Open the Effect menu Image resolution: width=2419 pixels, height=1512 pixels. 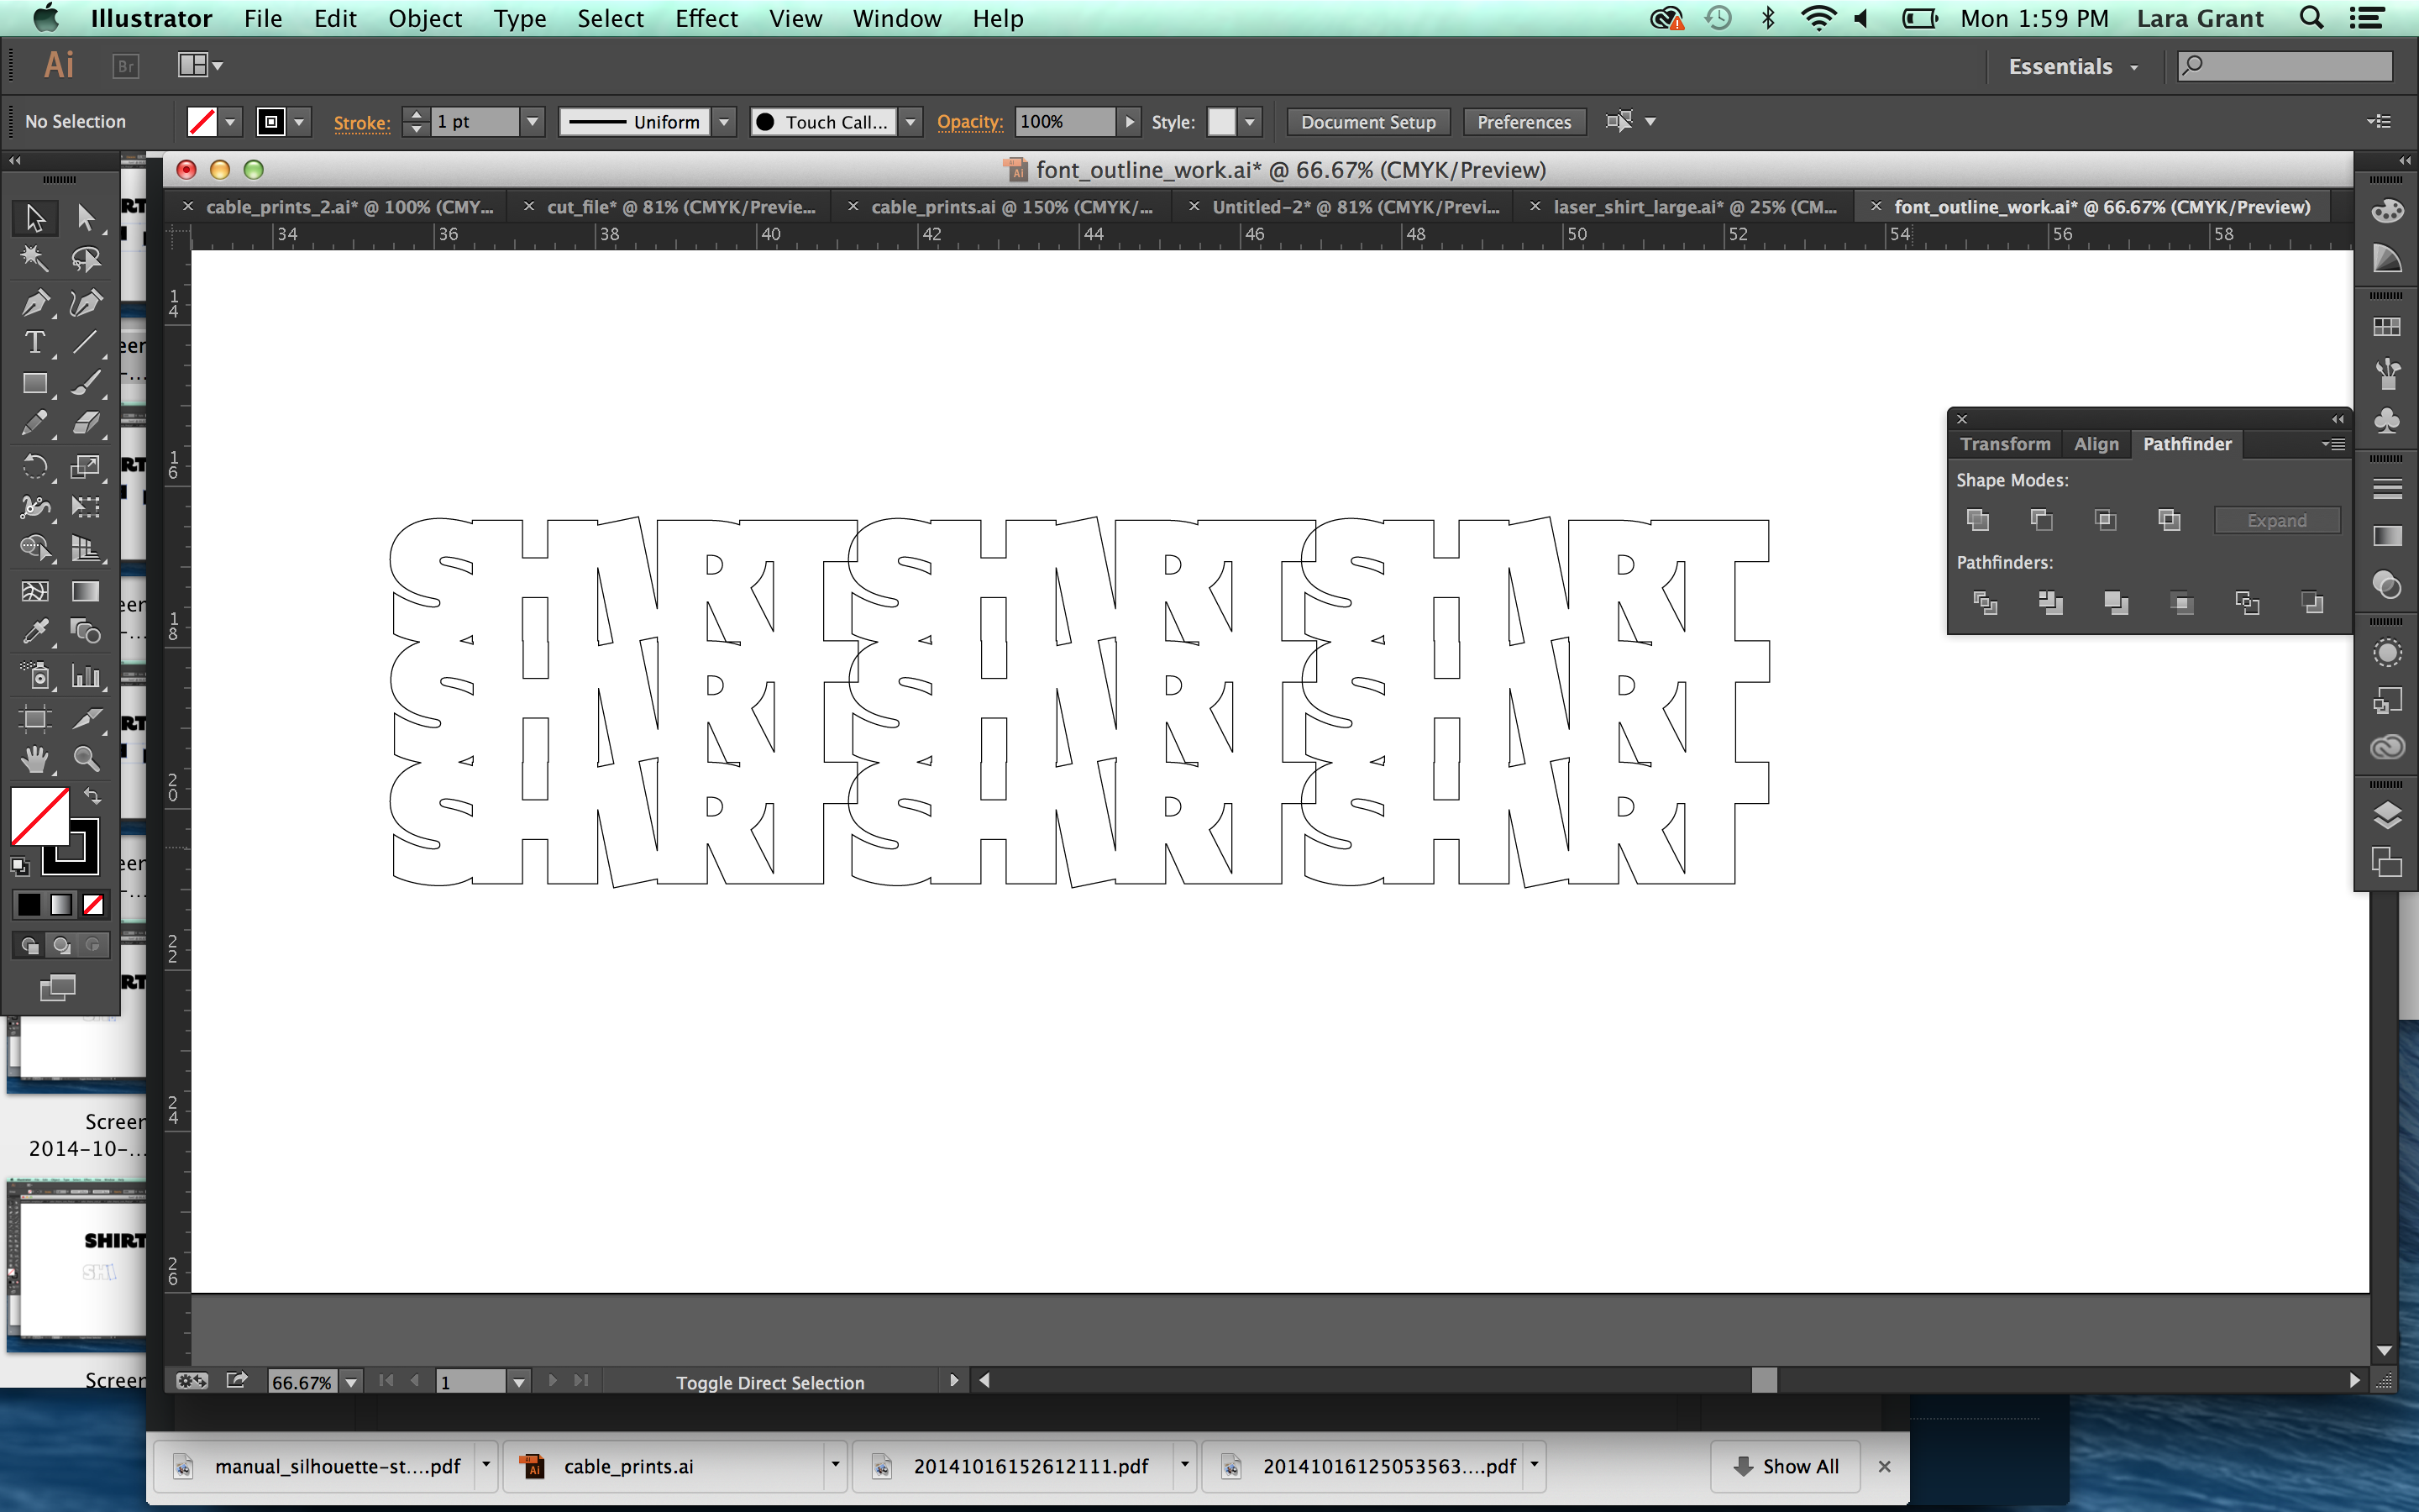(x=706, y=18)
